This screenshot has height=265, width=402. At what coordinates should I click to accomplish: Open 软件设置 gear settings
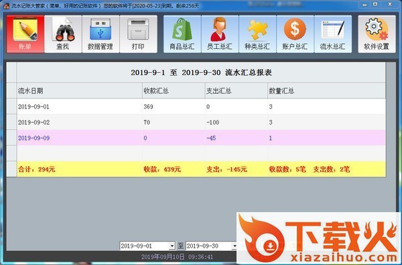pos(377,34)
